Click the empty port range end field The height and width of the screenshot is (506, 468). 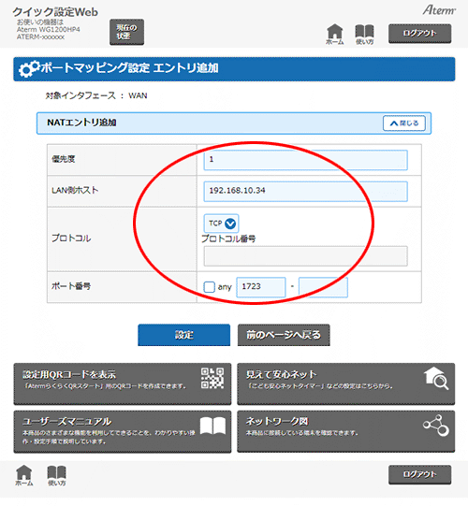323,287
